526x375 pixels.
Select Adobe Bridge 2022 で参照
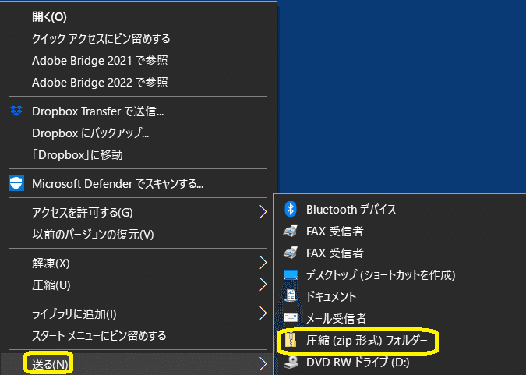[x=100, y=83]
